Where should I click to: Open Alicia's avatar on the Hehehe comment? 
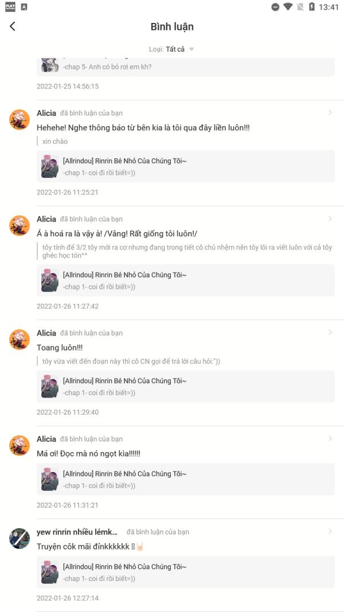[19, 119]
